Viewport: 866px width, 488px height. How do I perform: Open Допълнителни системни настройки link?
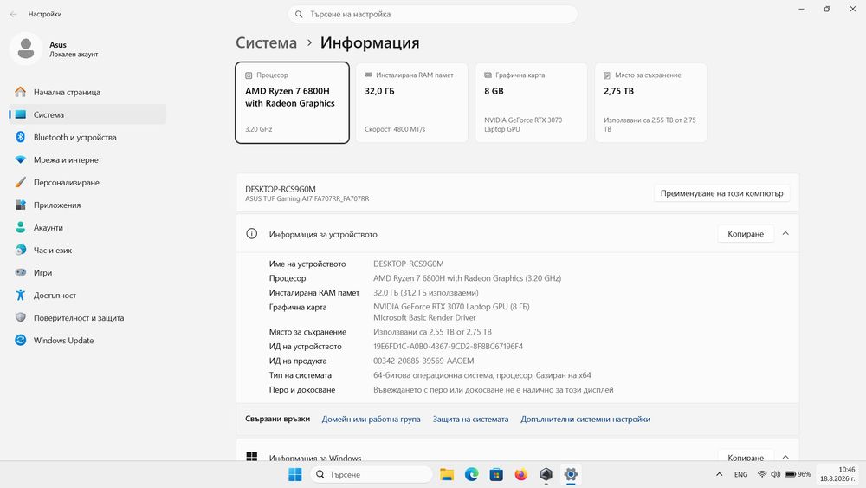pos(585,420)
